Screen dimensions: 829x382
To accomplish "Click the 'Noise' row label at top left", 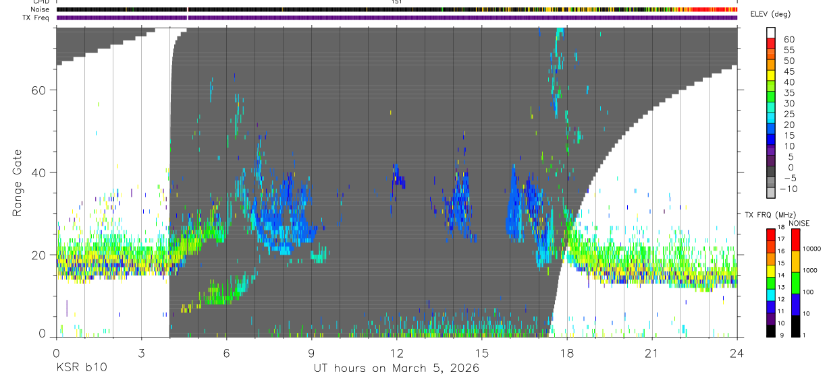I will [x=41, y=9].
